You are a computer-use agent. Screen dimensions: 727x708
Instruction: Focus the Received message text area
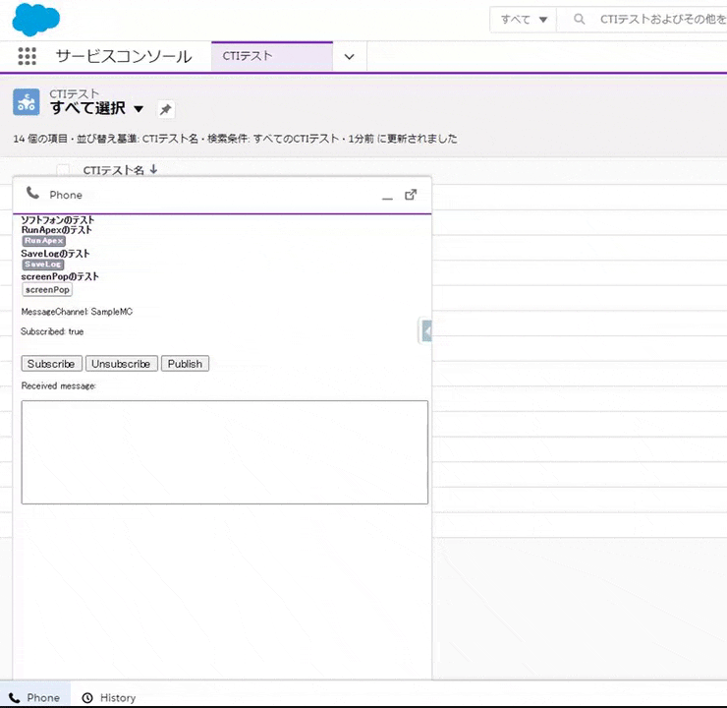point(224,452)
